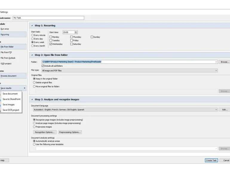This screenshot has width=230, height=173.
Task: Choose Save images from menu
Action: tap(9, 104)
